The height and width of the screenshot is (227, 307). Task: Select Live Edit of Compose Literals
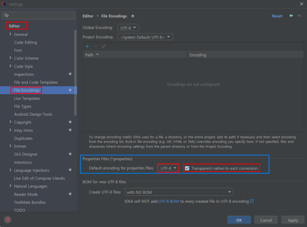coord(39,178)
